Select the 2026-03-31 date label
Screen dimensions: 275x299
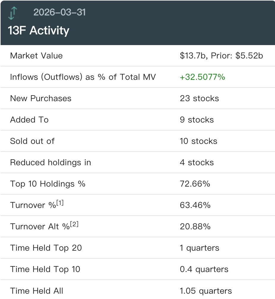pos(60,12)
